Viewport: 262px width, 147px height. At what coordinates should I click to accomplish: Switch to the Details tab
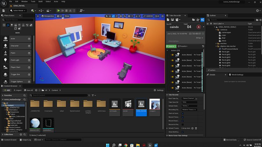[212, 75]
